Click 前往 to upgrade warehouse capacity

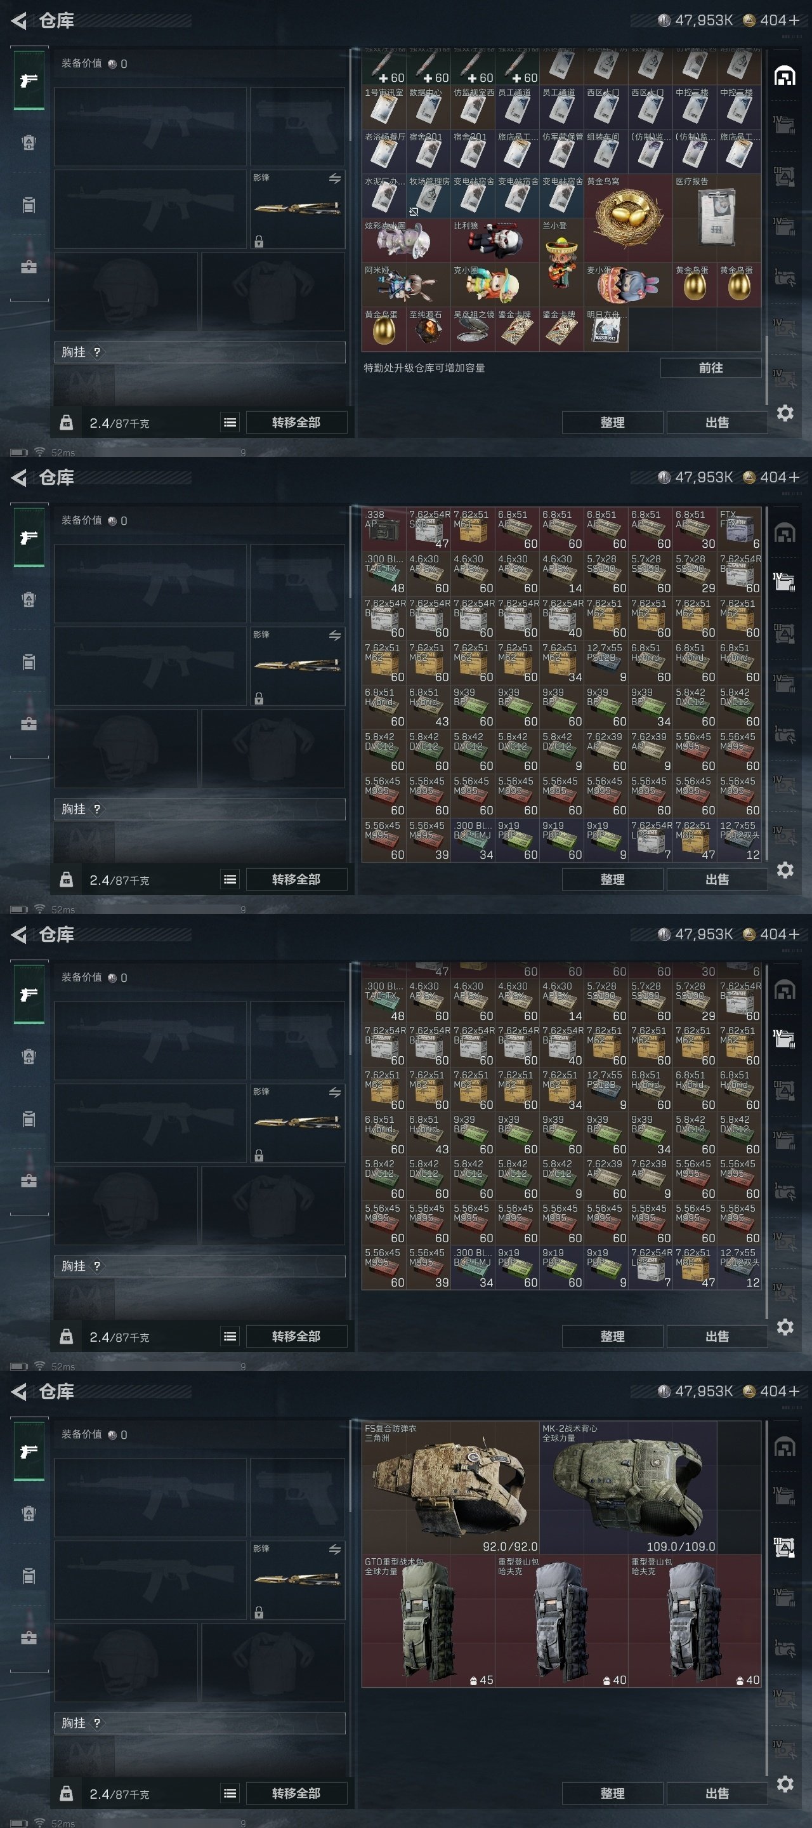[x=710, y=368]
